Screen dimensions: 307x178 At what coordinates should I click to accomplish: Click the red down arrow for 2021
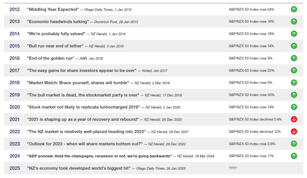pyautogui.click(x=294, y=119)
